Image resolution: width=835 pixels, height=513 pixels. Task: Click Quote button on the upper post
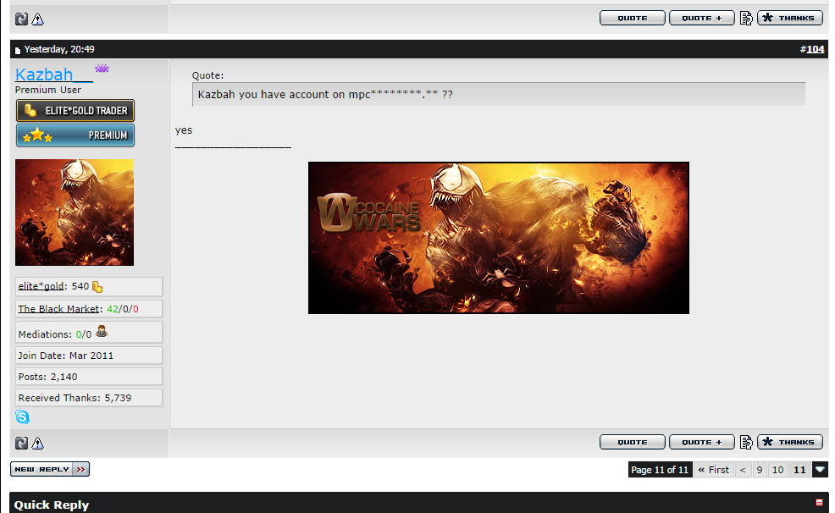pyautogui.click(x=632, y=18)
